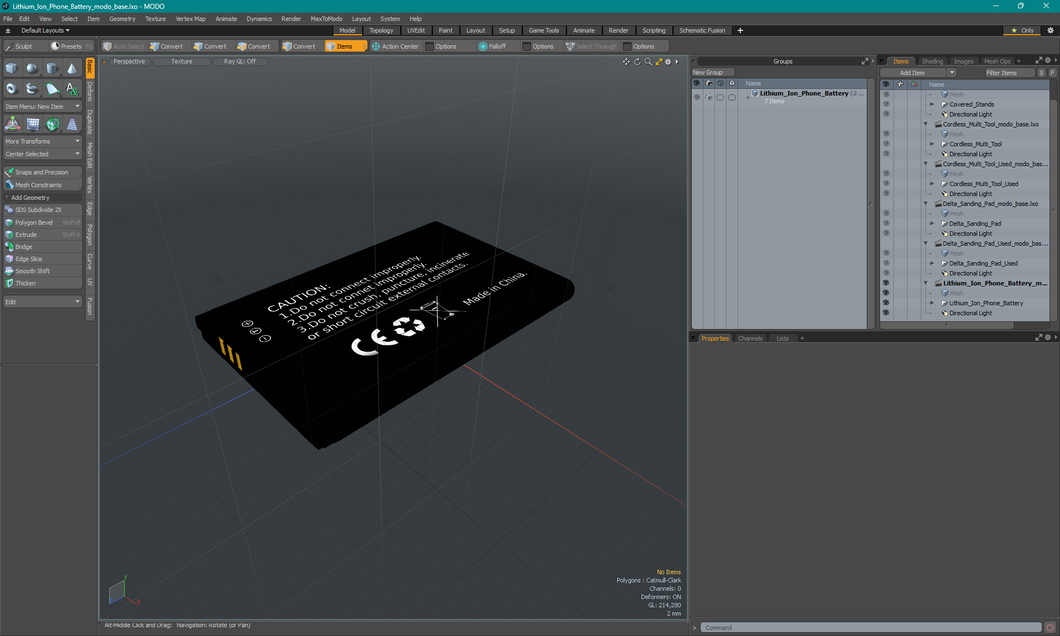The height and width of the screenshot is (636, 1060).
Task: Select the Pen polygon tool
Action: (52, 88)
